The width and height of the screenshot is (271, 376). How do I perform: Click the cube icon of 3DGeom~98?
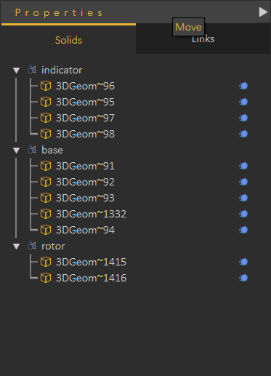click(x=46, y=134)
